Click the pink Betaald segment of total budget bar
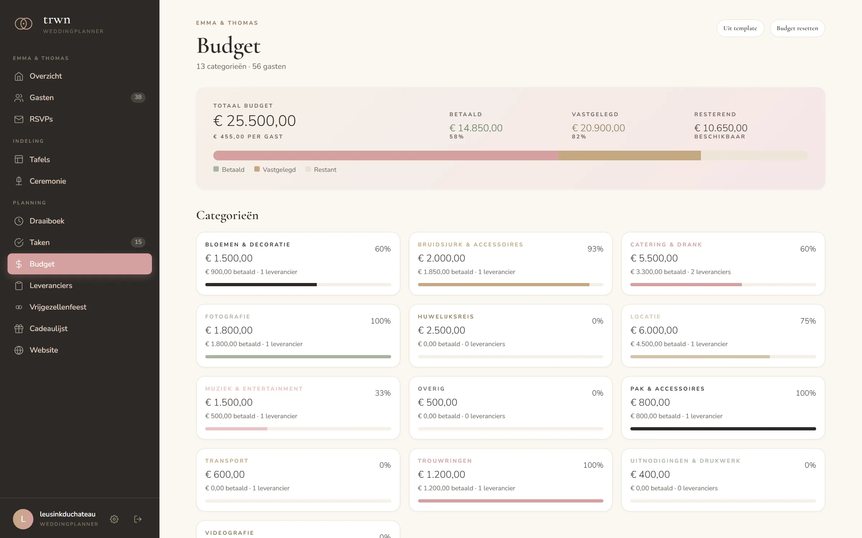 click(386, 155)
